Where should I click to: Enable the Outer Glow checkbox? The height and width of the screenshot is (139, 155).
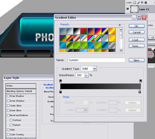coord(8,106)
